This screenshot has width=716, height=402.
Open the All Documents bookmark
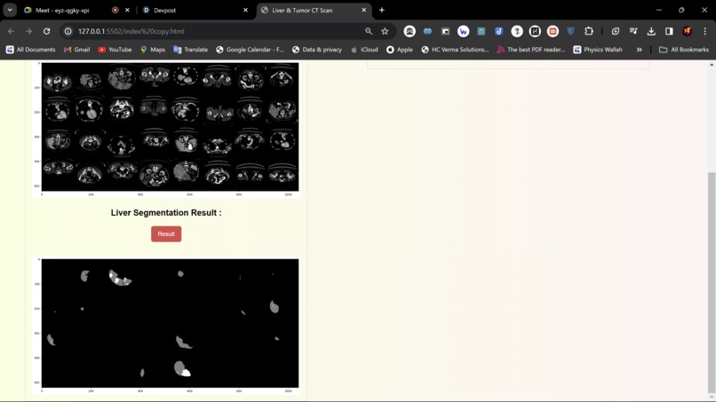pyautogui.click(x=30, y=50)
